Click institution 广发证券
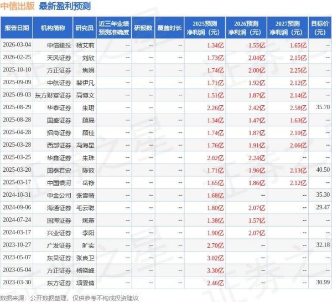332x302 pixels. point(59,245)
